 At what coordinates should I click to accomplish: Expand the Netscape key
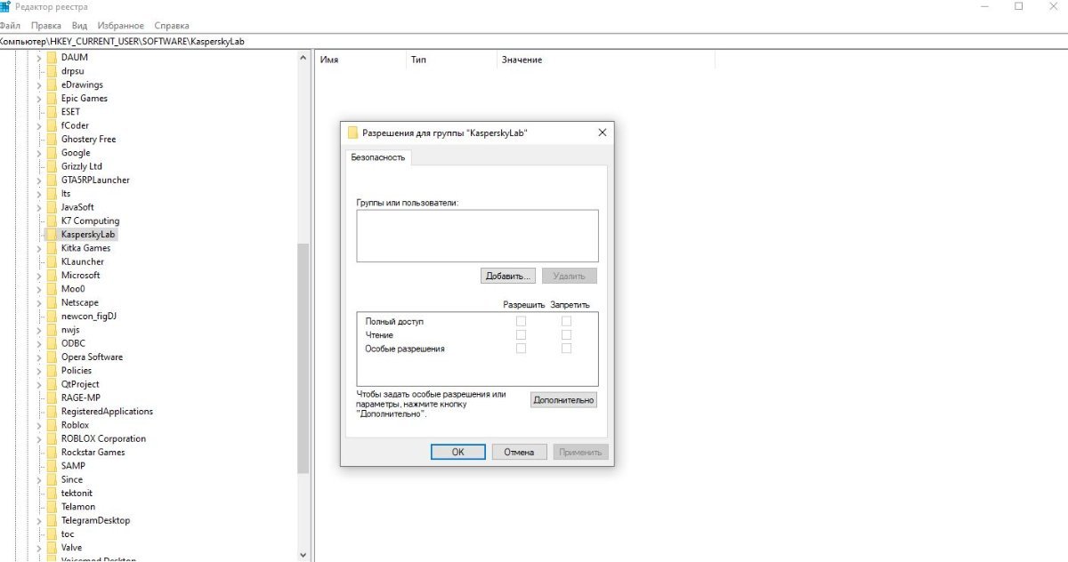(39, 302)
